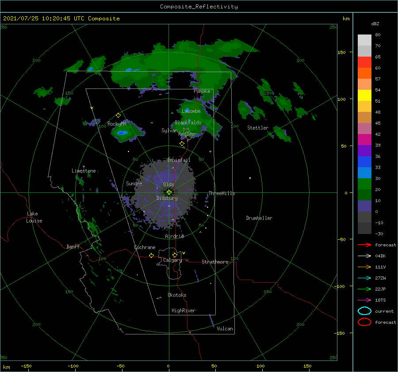Choose the slate purple 0-10 dBZ swatch
The height and width of the screenshot is (372, 398).
tap(364, 206)
